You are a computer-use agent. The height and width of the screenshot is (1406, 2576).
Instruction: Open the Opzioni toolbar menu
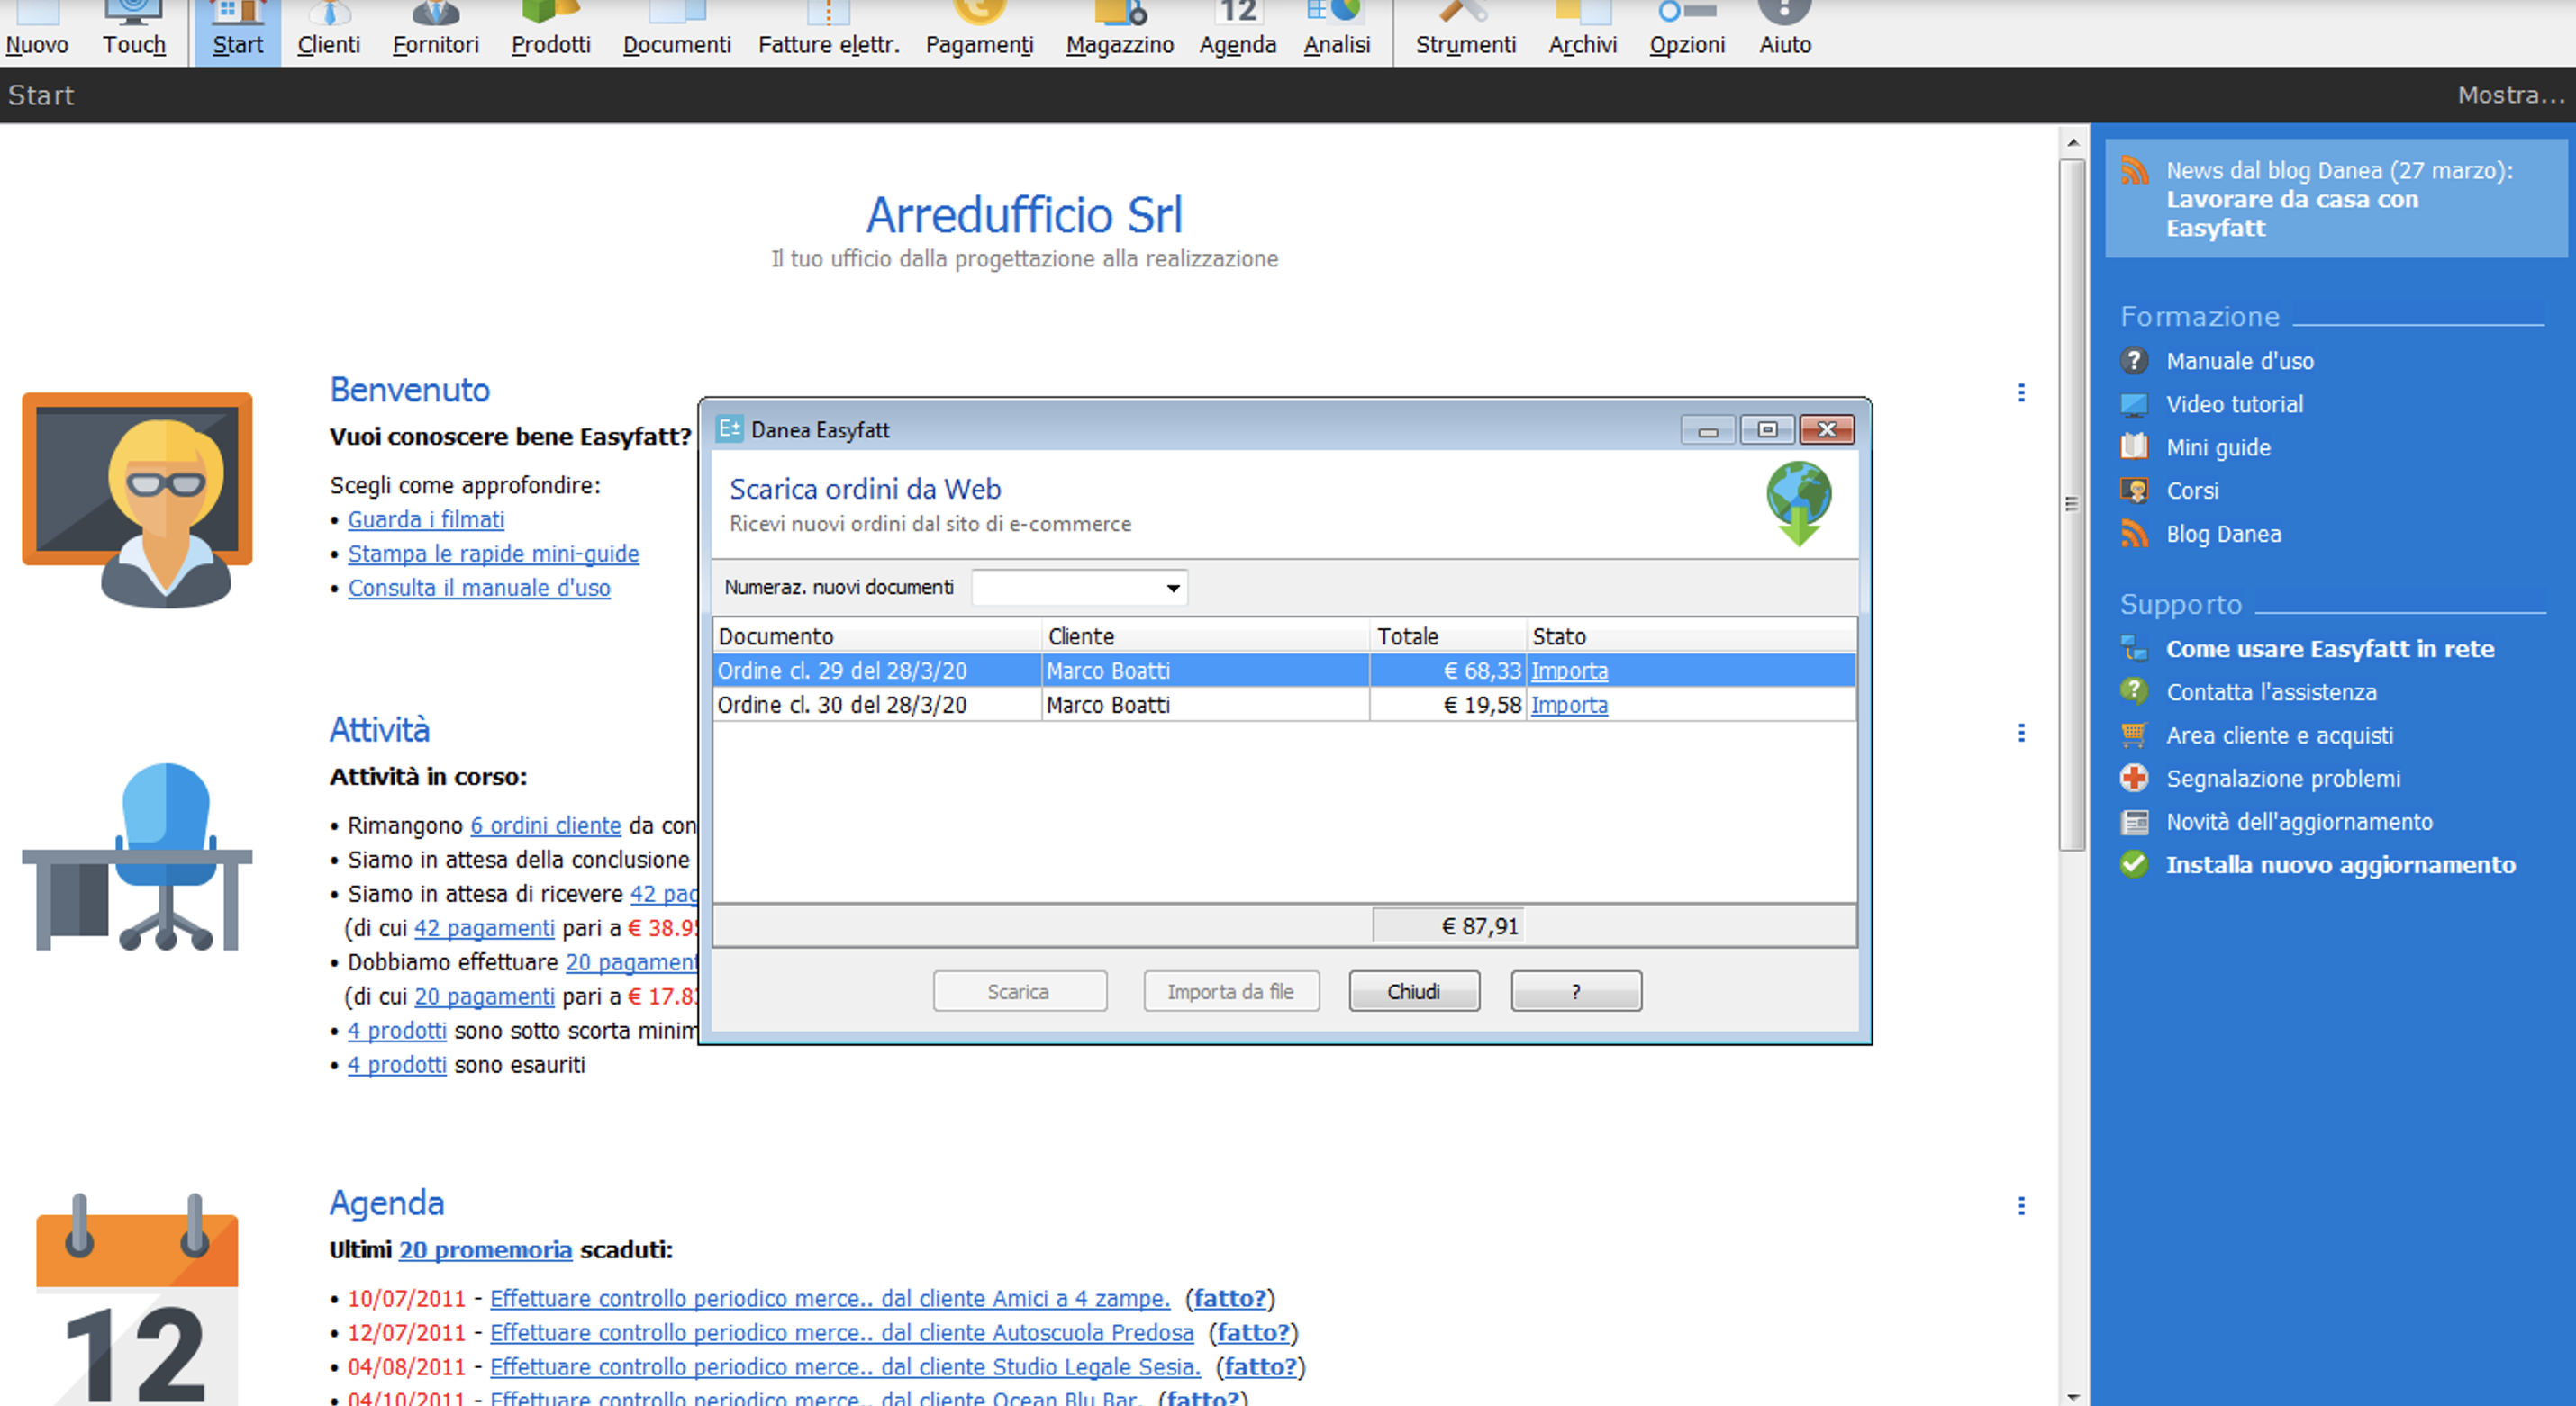click(x=1686, y=32)
